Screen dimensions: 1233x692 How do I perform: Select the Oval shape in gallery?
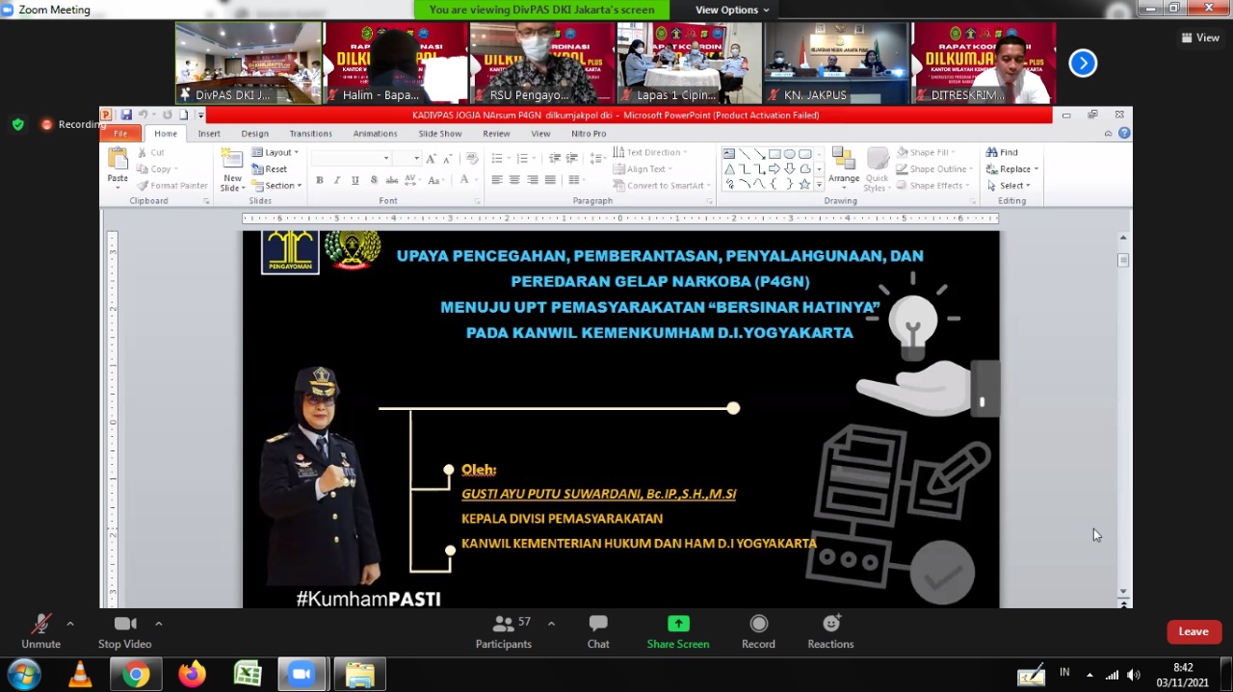[x=789, y=154]
